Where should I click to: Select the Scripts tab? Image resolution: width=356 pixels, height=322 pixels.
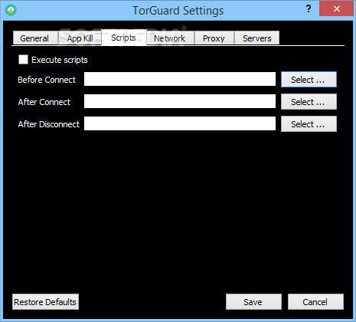(x=123, y=38)
